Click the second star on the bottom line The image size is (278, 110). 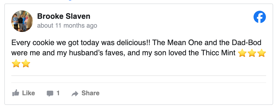tap(26, 64)
